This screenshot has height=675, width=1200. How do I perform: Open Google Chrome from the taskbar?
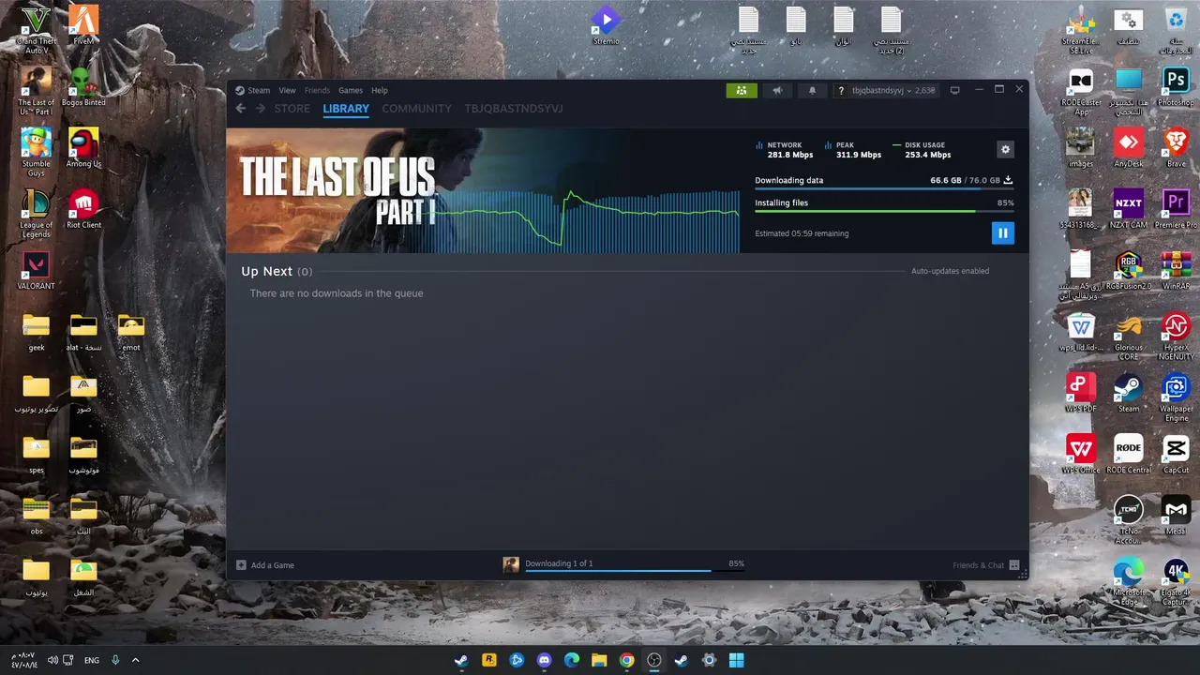point(626,660)
